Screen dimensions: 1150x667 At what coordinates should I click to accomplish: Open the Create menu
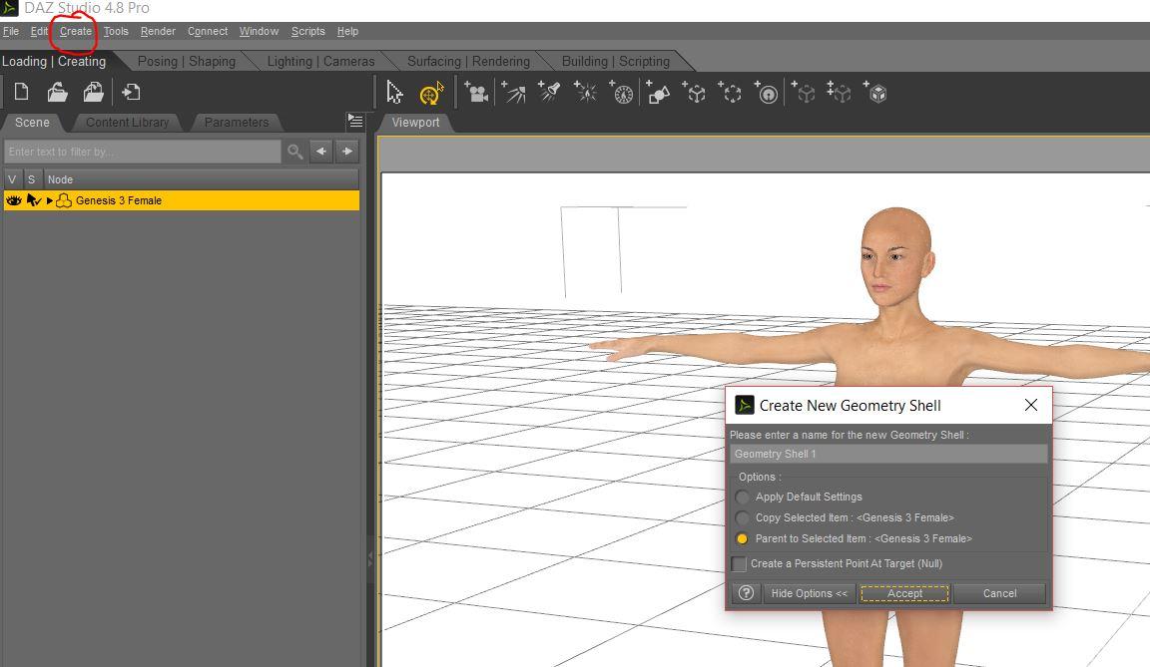pyautogui.click(x=75, y=31)
